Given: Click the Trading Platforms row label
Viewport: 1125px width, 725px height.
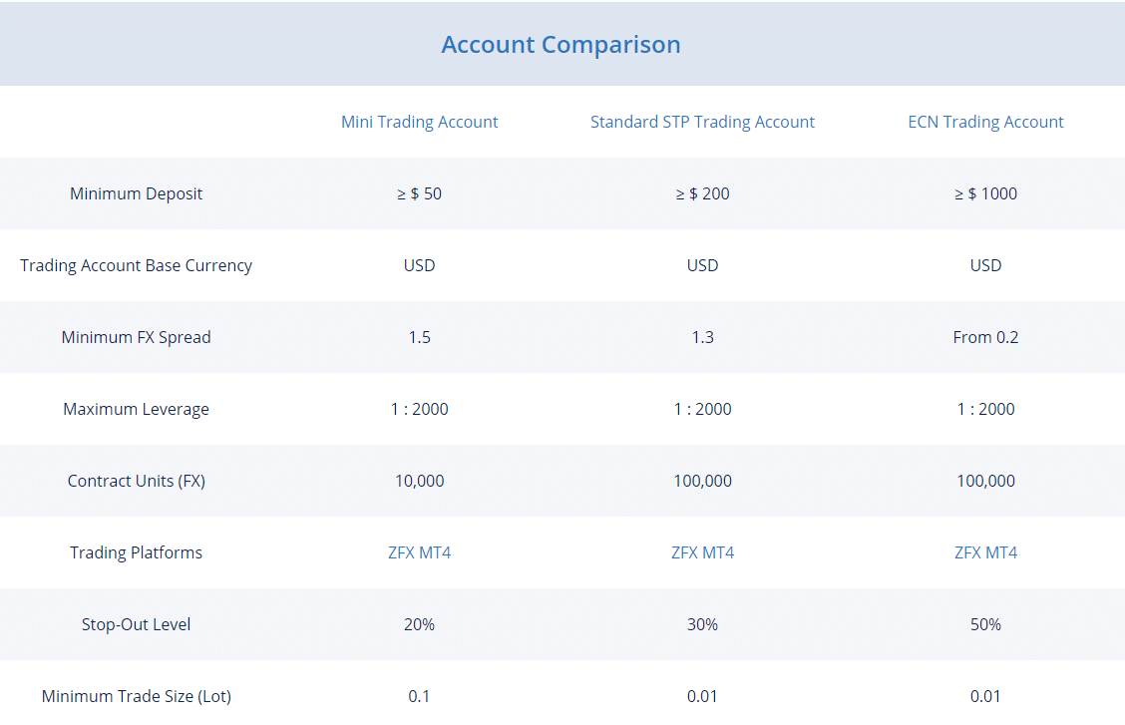Looking at the screenshot, I should pyautogui.click(x=137, y=552).
